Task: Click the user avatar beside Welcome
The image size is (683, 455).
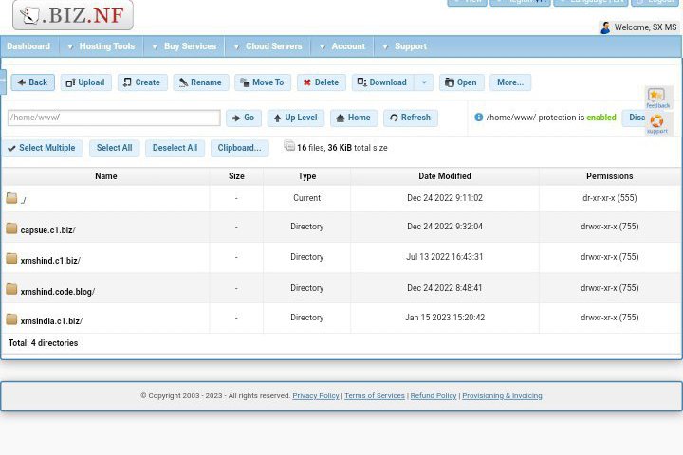Action: tap(605, 27)
